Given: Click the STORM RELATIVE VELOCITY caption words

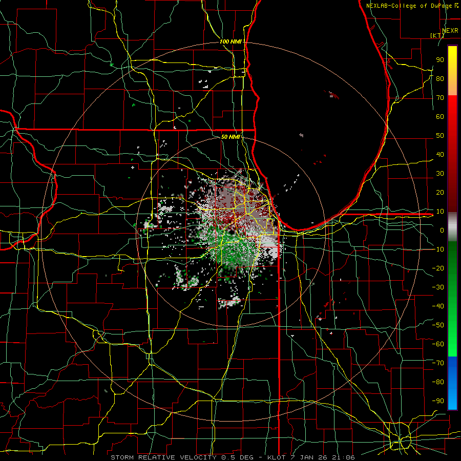Looking at the screenshot, I should coord(163,457).
